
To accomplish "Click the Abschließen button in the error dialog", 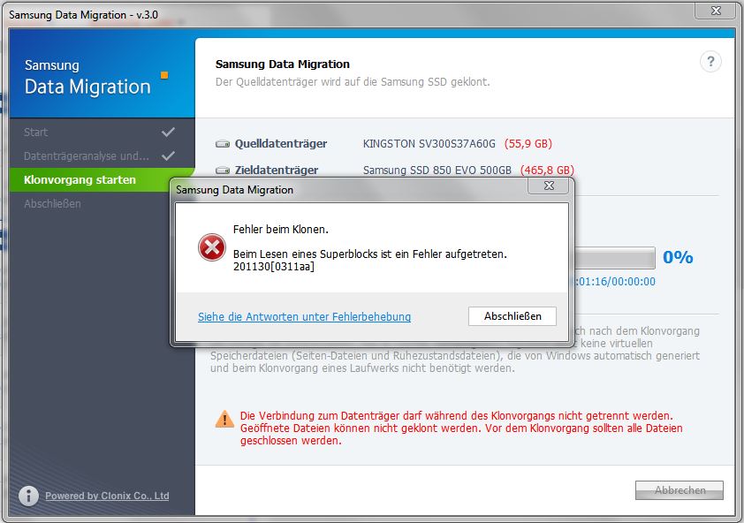I will point(512,316).
